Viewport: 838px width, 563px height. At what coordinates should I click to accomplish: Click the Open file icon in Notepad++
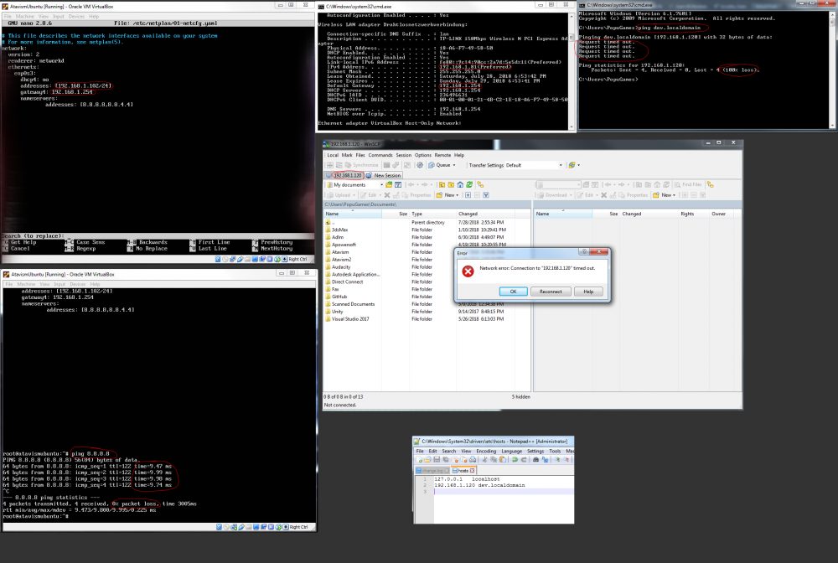tap(428, 460)
